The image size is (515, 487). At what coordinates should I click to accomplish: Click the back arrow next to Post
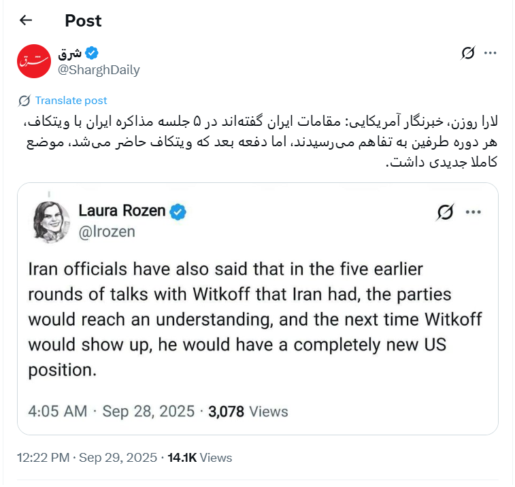[26, 20]
